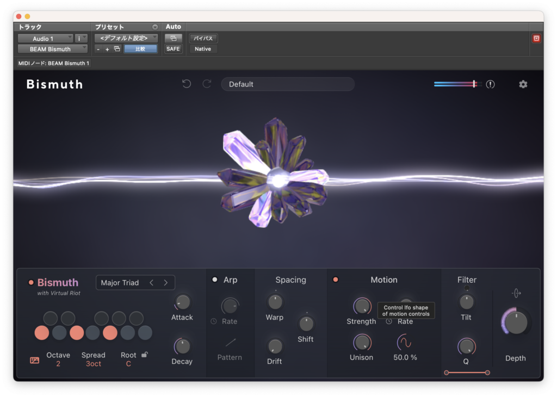Click the filter range right handle
The height and width of the screenshot is (397, 557).
pyautogui.click(x=487, y=373)
